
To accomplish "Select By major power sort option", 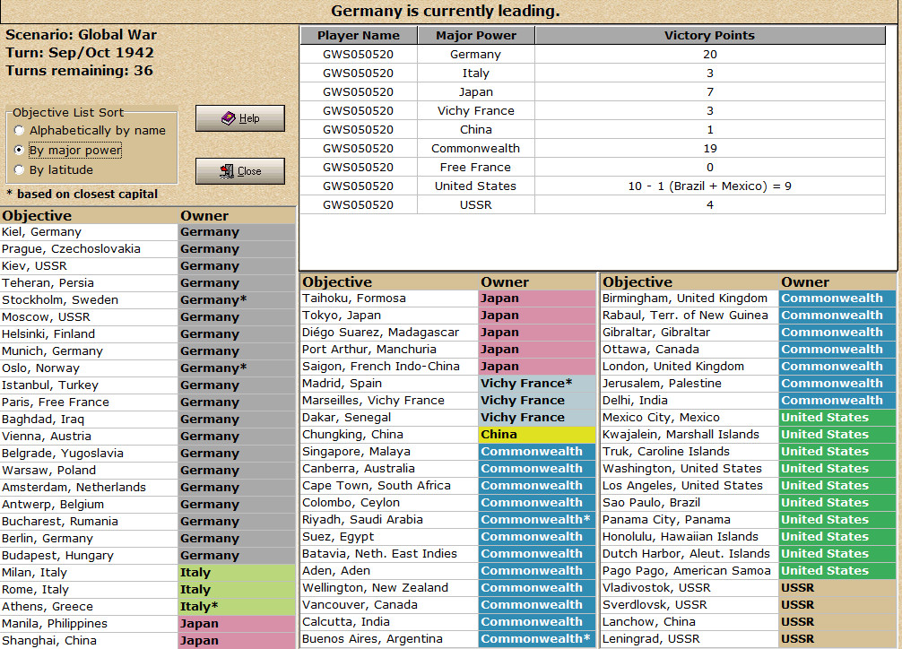I will tap(68, 151).
